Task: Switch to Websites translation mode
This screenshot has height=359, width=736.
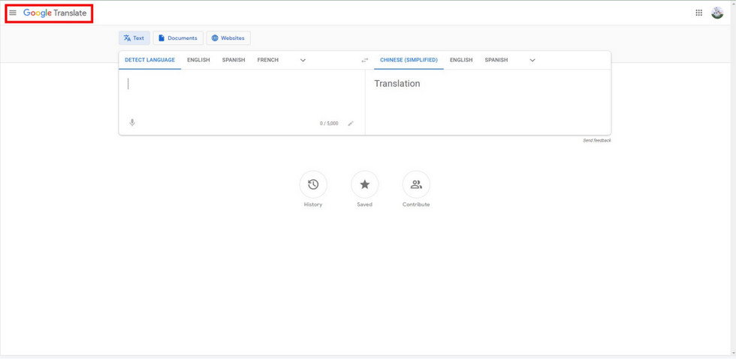Action: [x=228, y=38]
